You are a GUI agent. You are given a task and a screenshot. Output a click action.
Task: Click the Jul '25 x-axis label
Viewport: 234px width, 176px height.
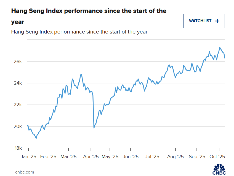(152, 157)
